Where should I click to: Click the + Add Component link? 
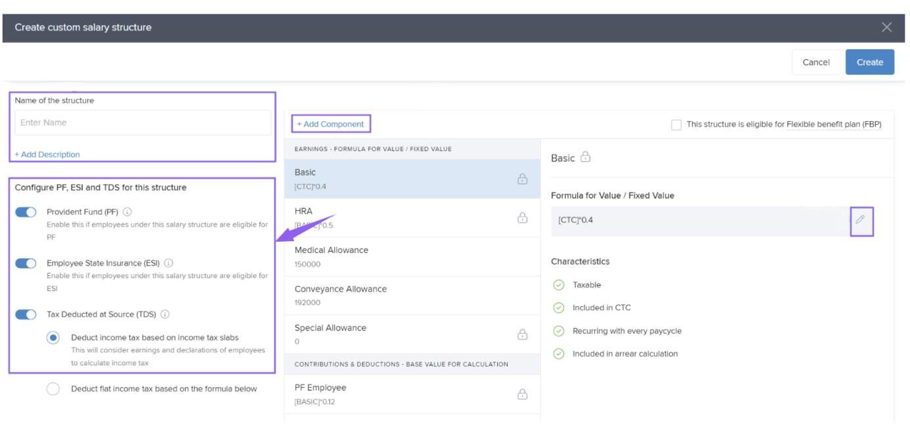click(x=331, y=124)
